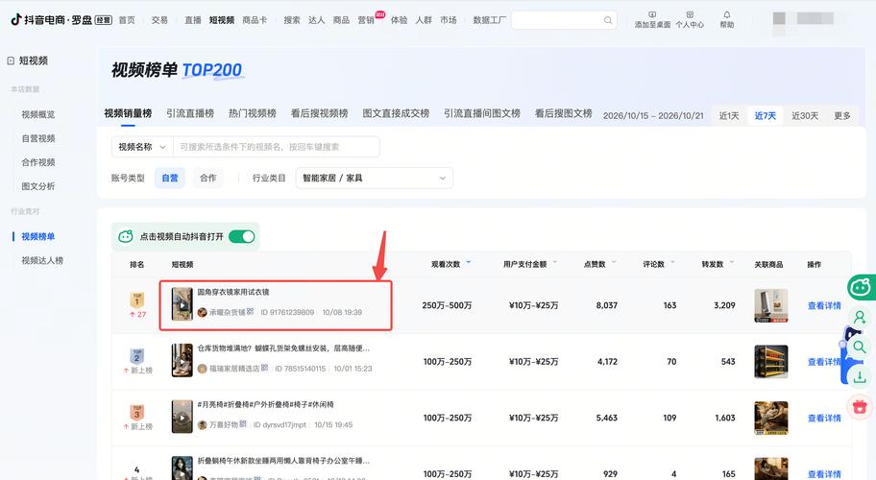Open the 2026/10/15 – 2026/10/21 date range picker
The image size is (876, 480).
pyautogui.click(x=653, y=115)
